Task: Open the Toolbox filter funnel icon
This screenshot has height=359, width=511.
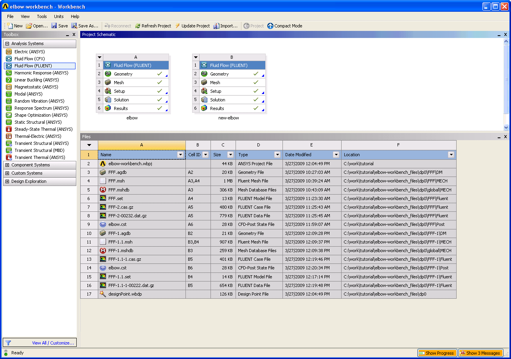Action: point(8,343)
